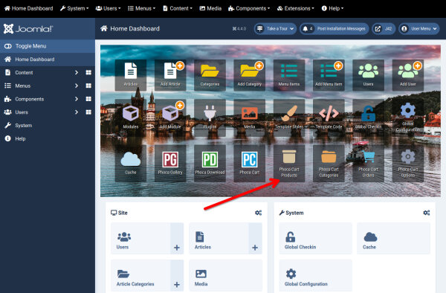
Task: Click the Add Article quick icon
Action: click(170, 75)
